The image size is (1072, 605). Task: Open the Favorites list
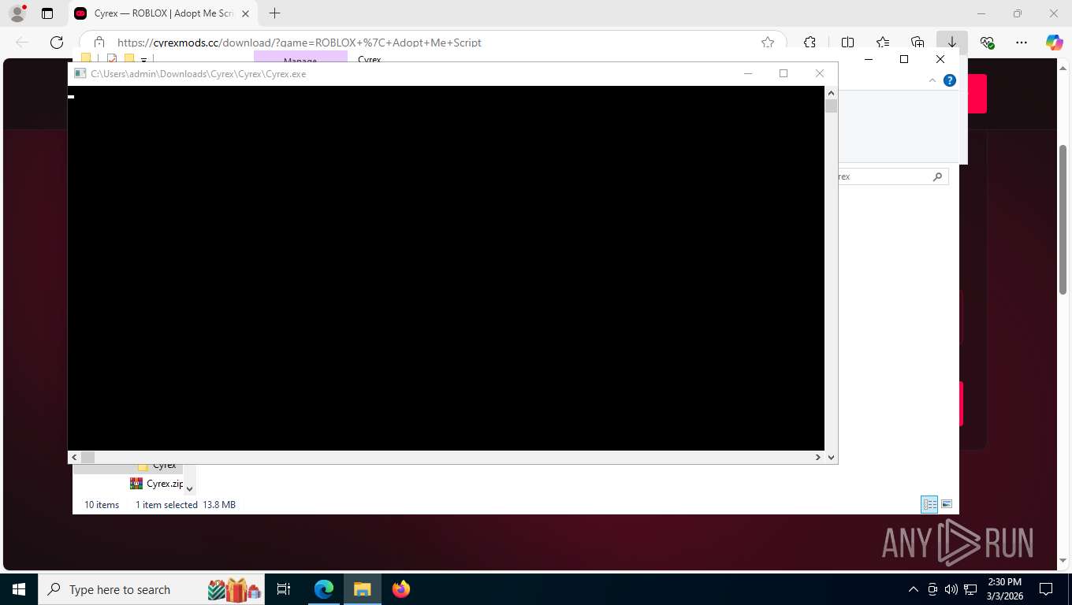(883, 43)
